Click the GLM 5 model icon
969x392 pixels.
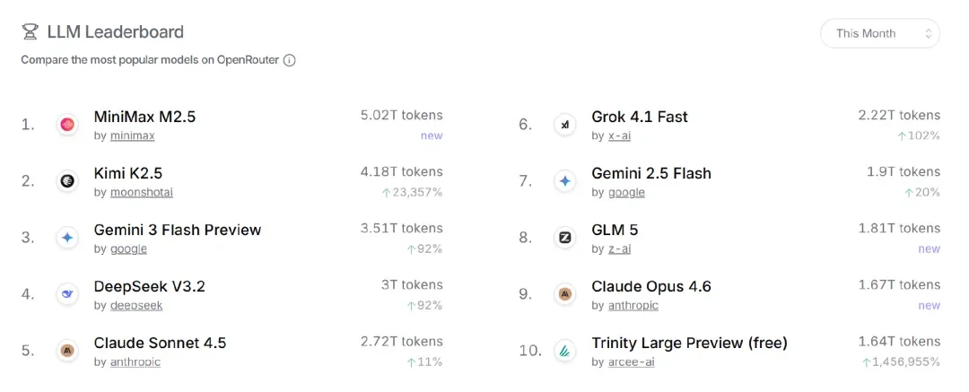click(x=565, y=238)
